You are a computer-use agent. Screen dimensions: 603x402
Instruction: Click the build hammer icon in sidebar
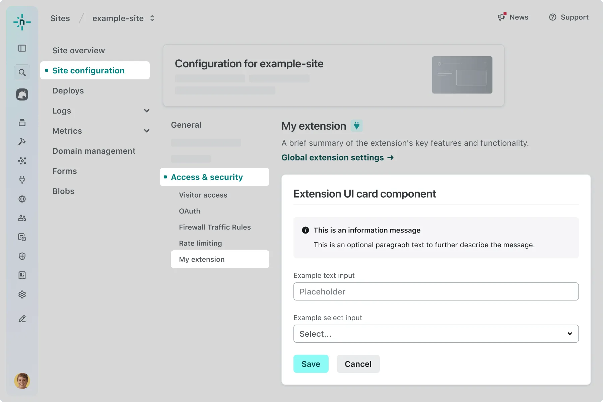pyautogui.click(x=22, y=142)
